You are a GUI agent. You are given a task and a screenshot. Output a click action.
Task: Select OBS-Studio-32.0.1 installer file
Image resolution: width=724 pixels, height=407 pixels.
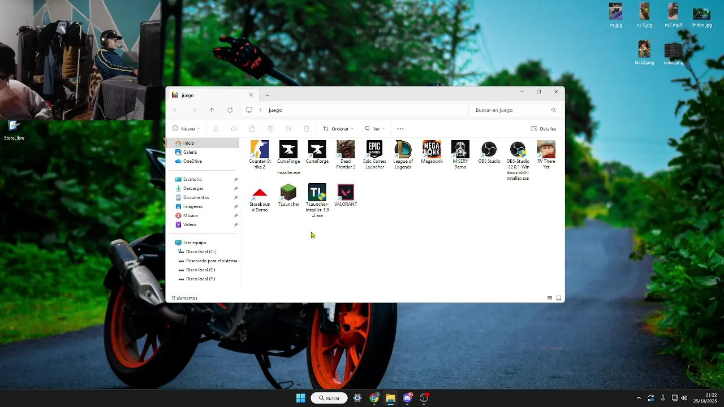(x=518, y=161)
